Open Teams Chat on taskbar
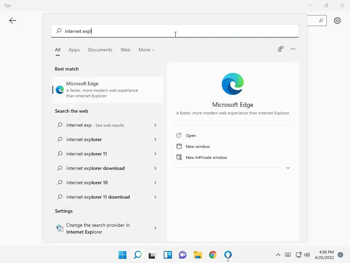The width and height of the screenshot is (350, 263). (x=183, y=255)
